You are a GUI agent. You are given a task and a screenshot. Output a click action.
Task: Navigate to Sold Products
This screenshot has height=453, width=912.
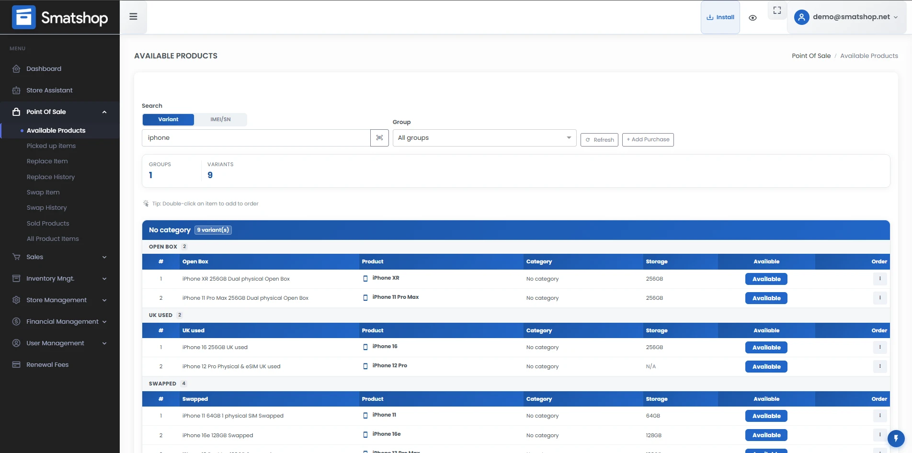(x=48, y=224)
